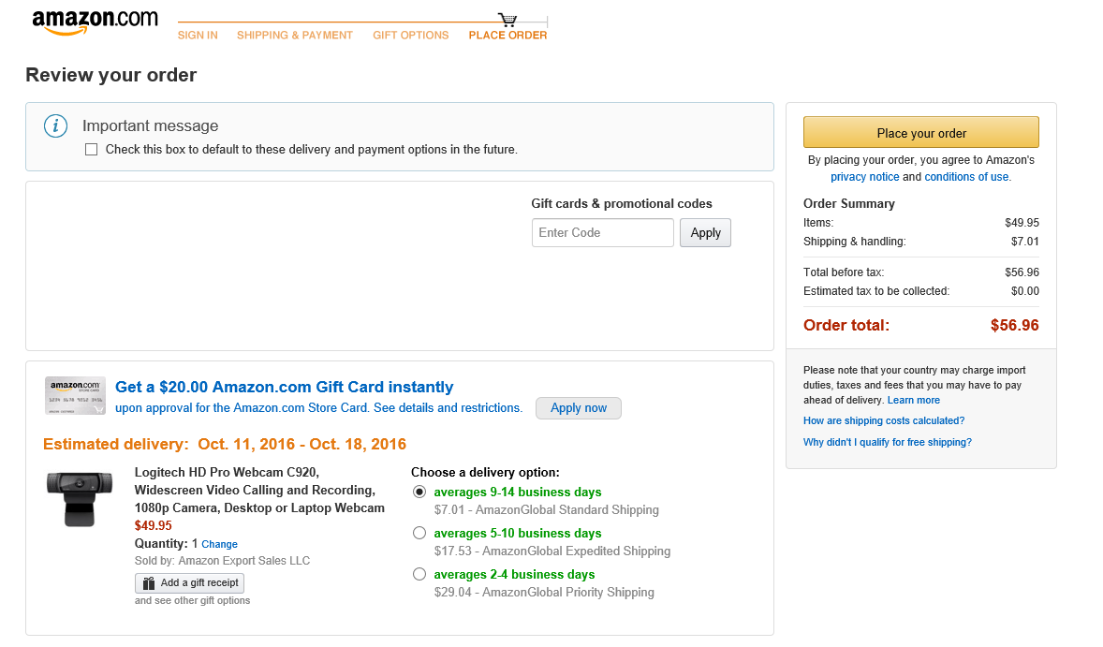Open How are shipping costs calculated link

[883, 421]
